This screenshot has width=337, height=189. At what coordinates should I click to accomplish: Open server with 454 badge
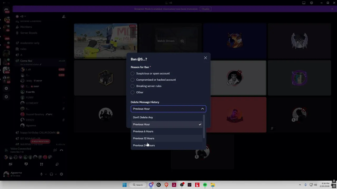tap(6, 70)
